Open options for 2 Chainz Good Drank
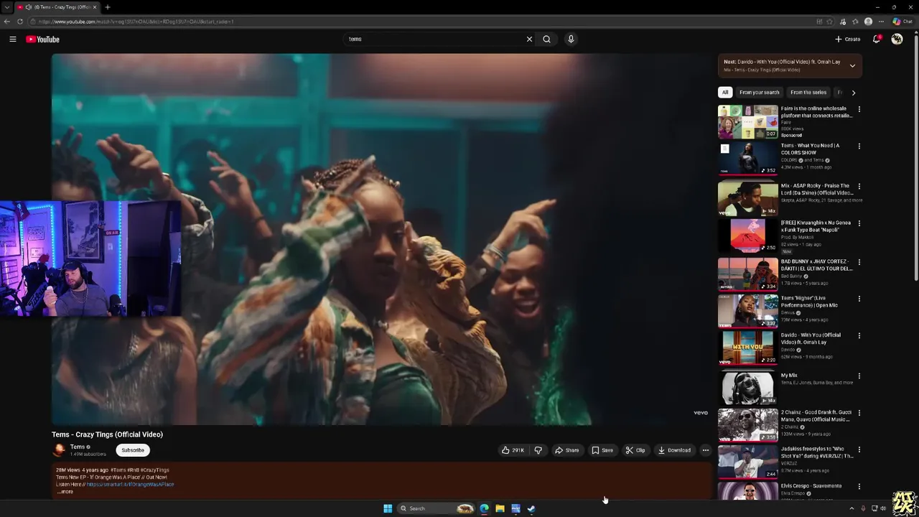This screenshot has height=517, width=919. [x=859, y=413]
